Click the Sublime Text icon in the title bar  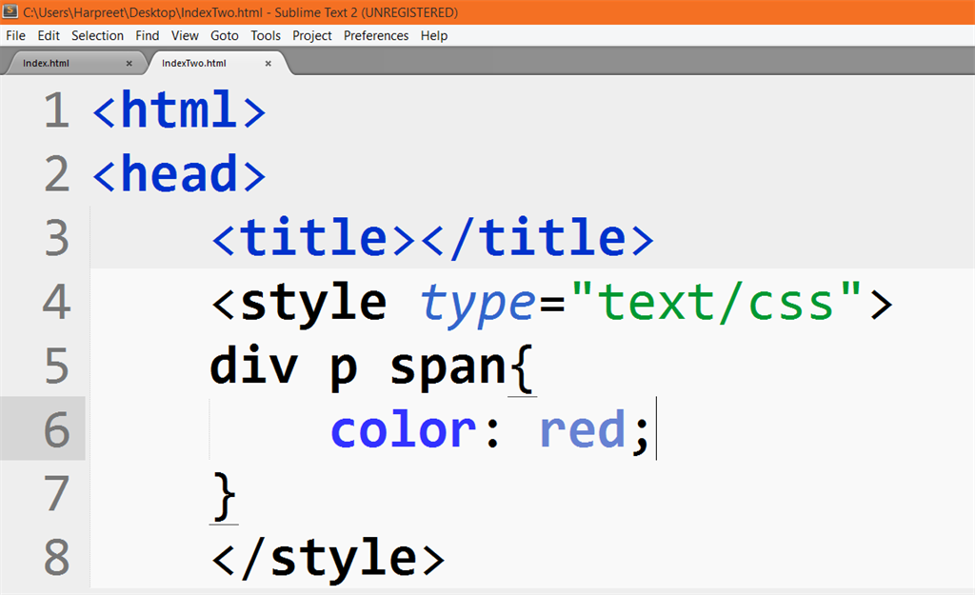pos(11,12)
